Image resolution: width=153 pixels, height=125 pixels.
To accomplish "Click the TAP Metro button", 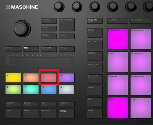I will pos(49,104).
